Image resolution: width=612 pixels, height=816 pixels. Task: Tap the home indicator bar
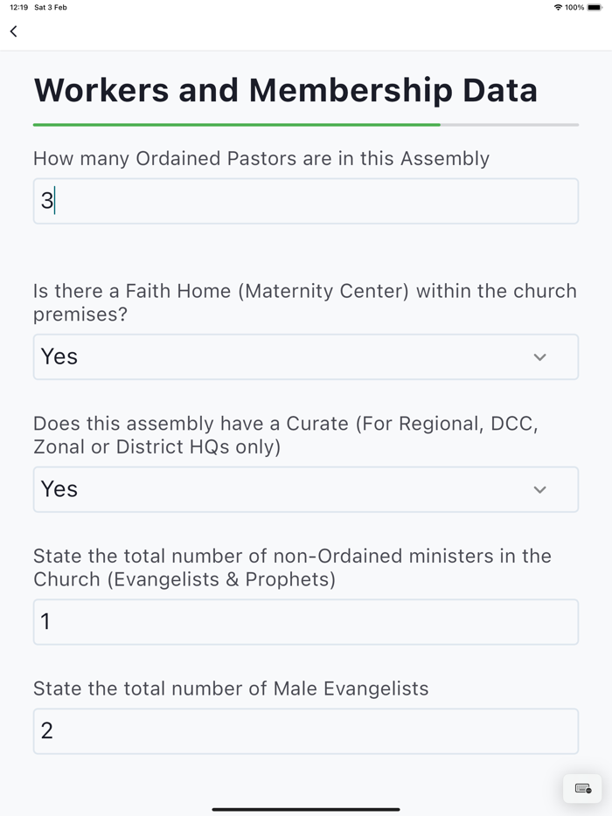306,809
